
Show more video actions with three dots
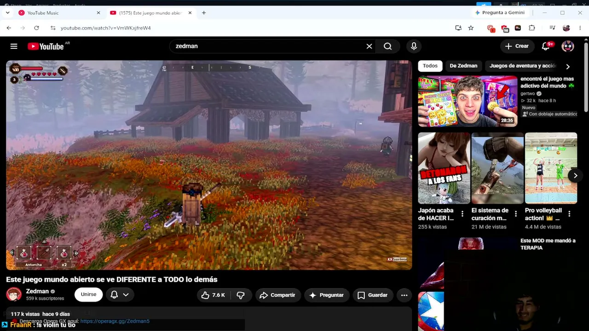tap(404, 295)
